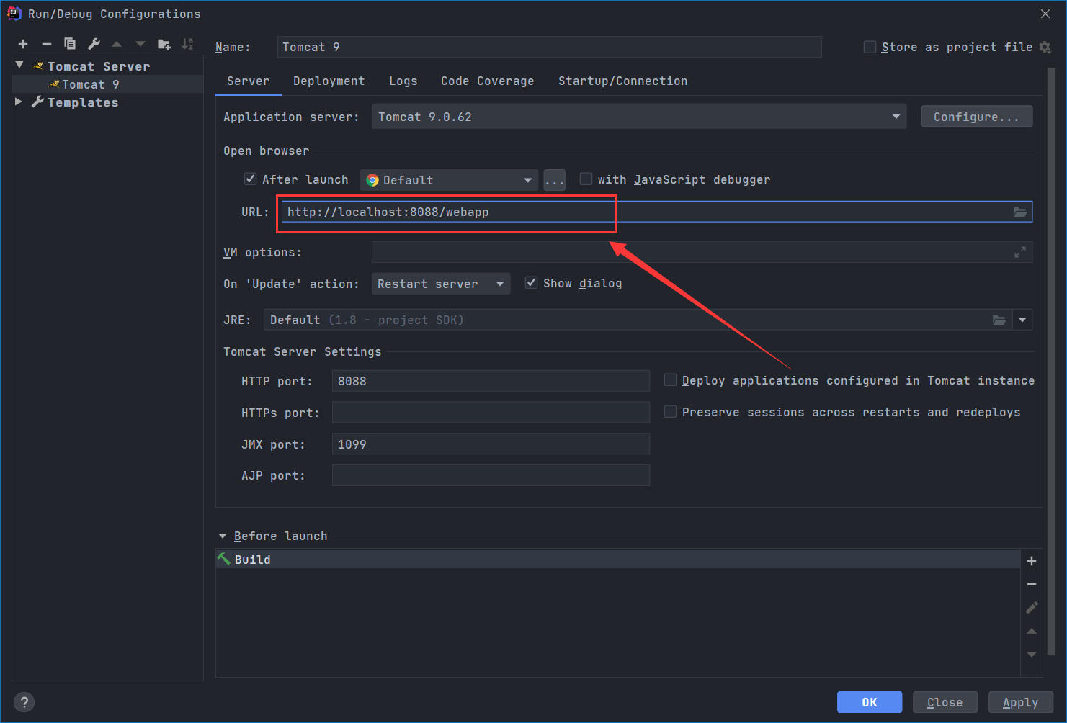Image resolution: width=1067 pixels, height=723 pixels.
Task: Enable Deploy applications configured in Tomcat instance
Action: [x=670, y=380]
